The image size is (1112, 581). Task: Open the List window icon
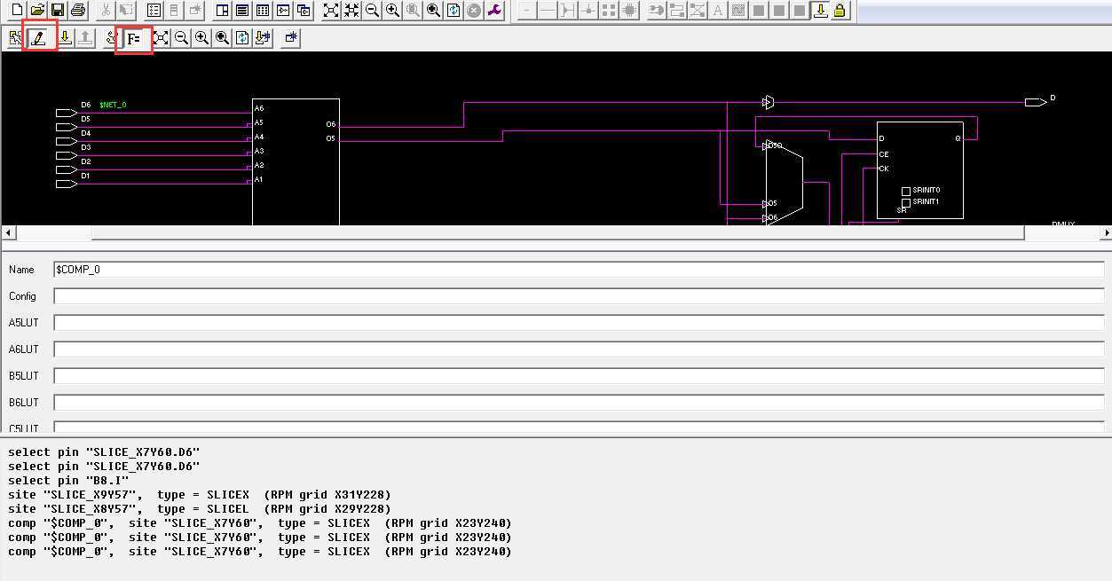coord(241,11)
